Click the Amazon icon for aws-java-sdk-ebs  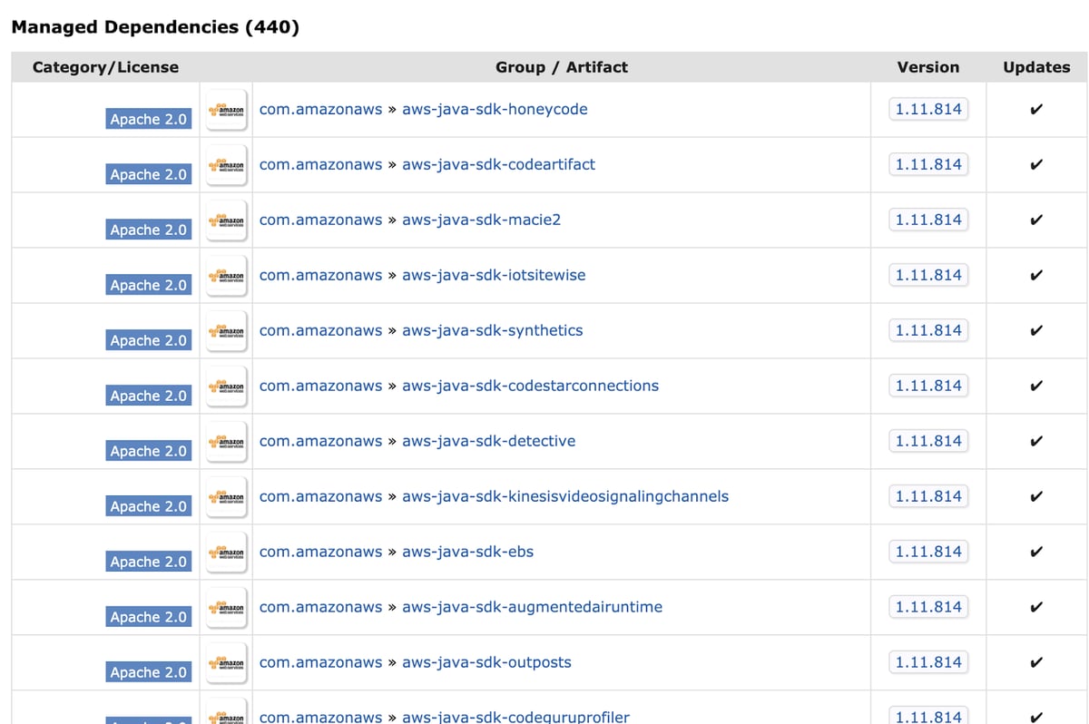(226, 552)
